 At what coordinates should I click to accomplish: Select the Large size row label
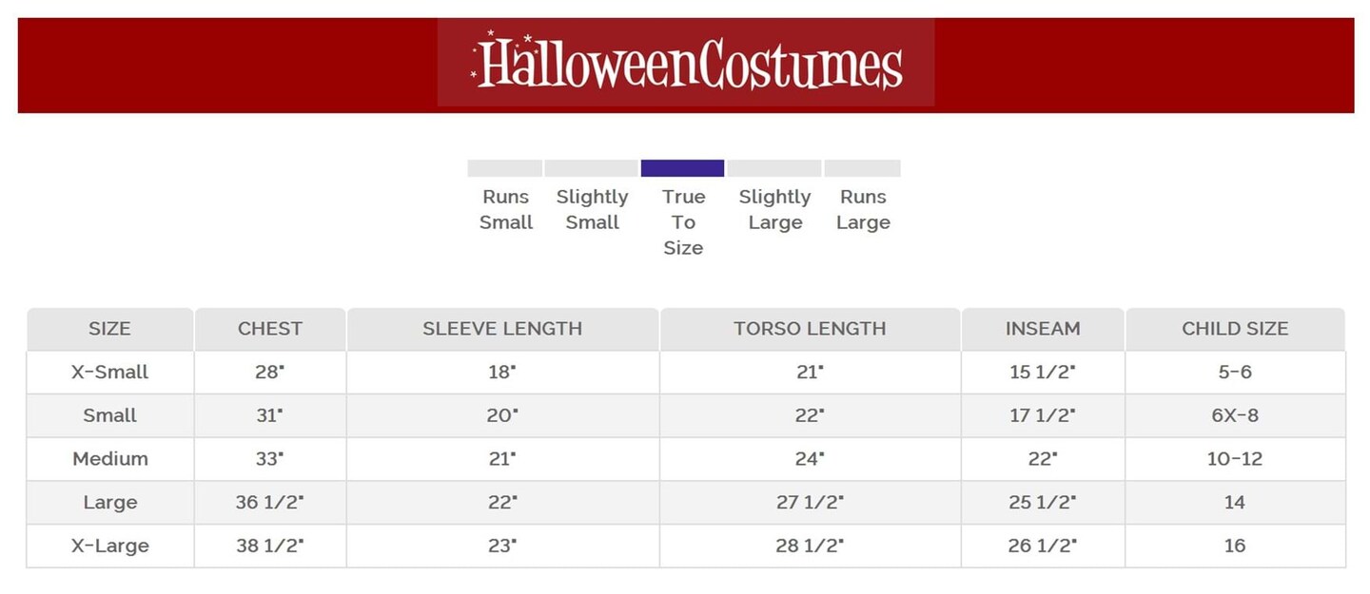109,503
